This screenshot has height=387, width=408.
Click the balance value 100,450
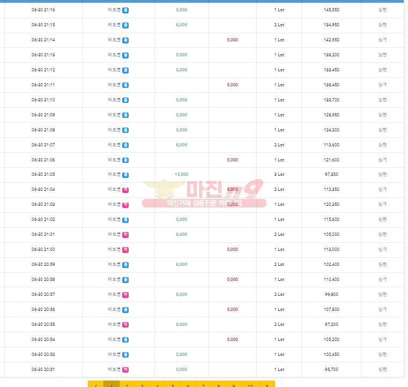point(331,354)
